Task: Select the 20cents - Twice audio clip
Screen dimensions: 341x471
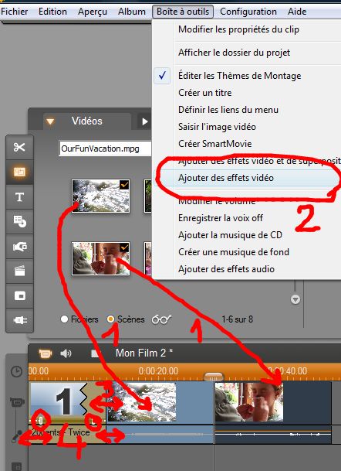Action: point(67,433)
